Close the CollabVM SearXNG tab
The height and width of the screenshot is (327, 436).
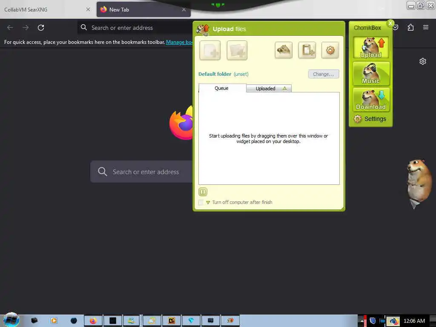pyautogui.click(x=88, y=9)
